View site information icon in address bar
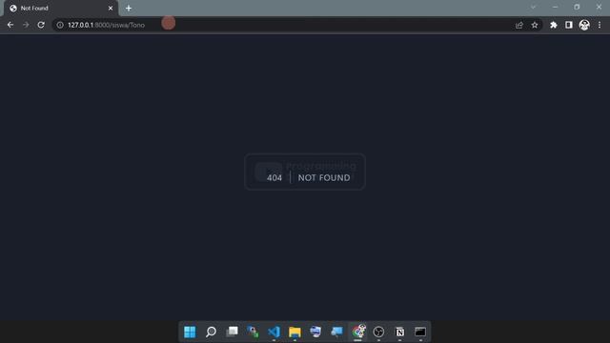This screenshot has height=343, width=610. click(60, 25)
